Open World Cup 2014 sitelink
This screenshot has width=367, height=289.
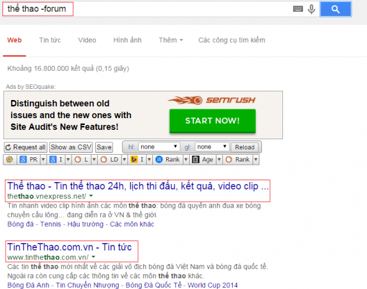coord(213,285)
